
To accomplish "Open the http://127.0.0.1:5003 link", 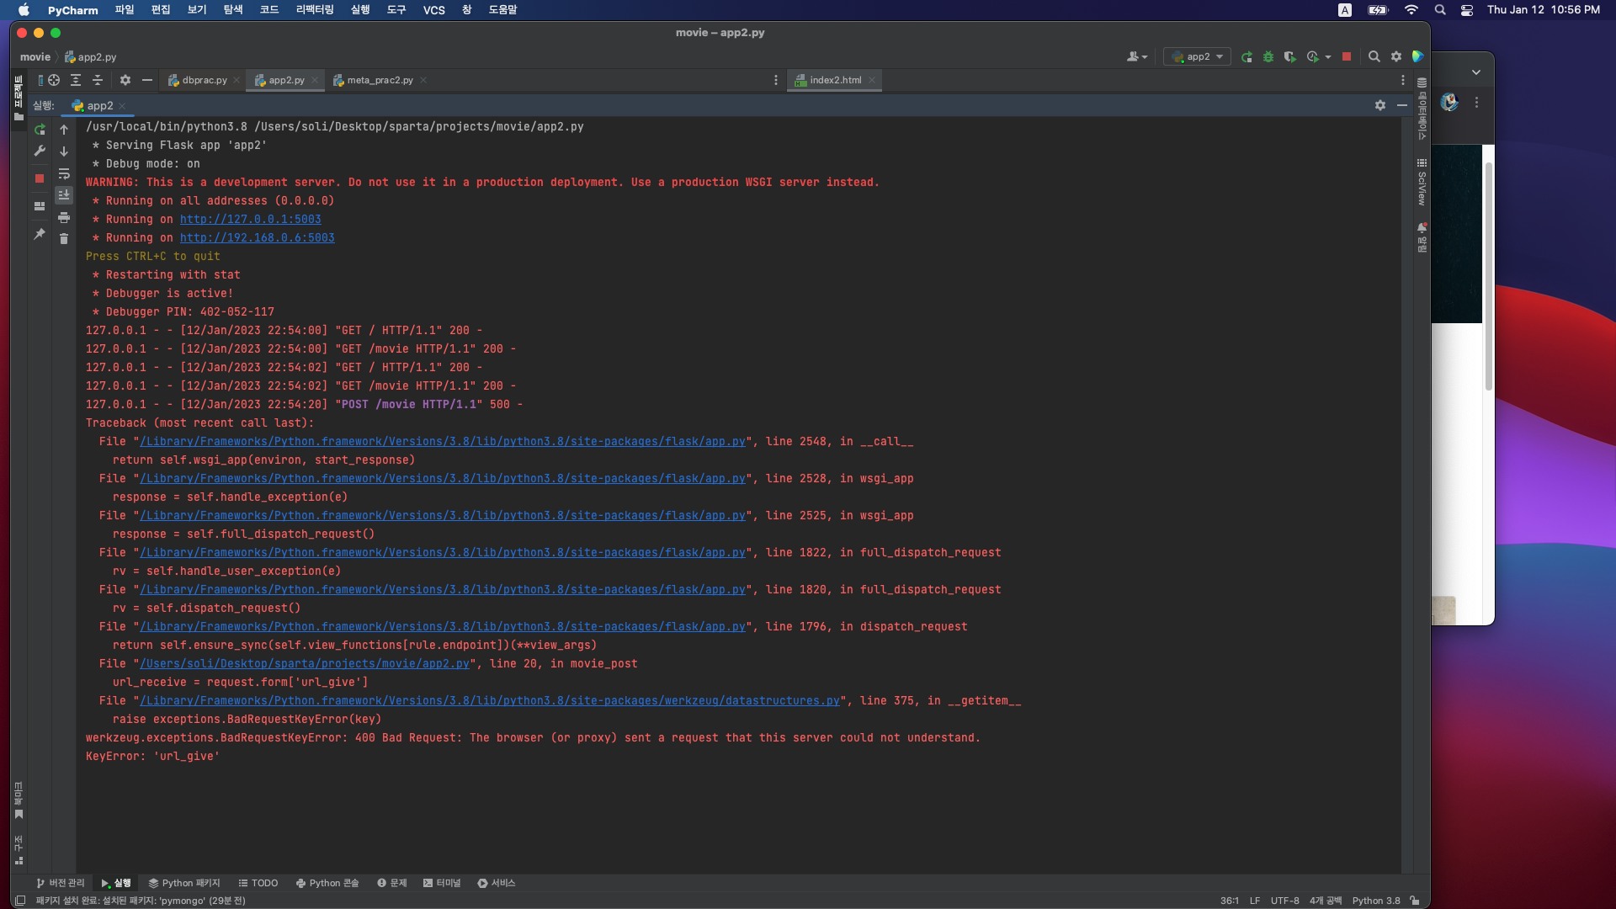I will point(251,220).
